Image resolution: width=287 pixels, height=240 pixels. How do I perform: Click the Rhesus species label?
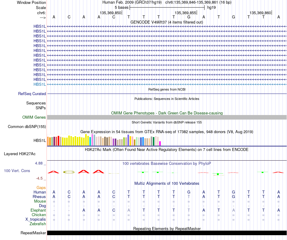pos(39,197)
